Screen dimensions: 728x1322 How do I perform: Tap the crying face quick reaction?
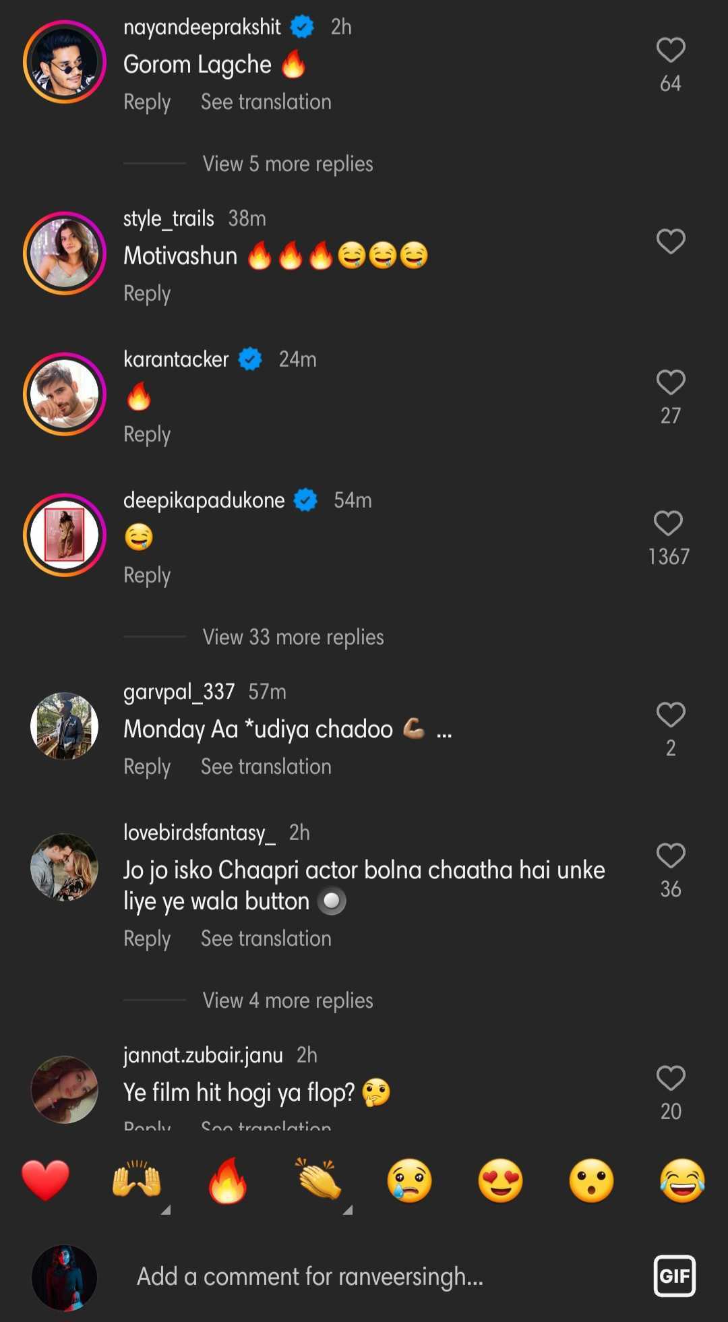tap(409, 1181)
